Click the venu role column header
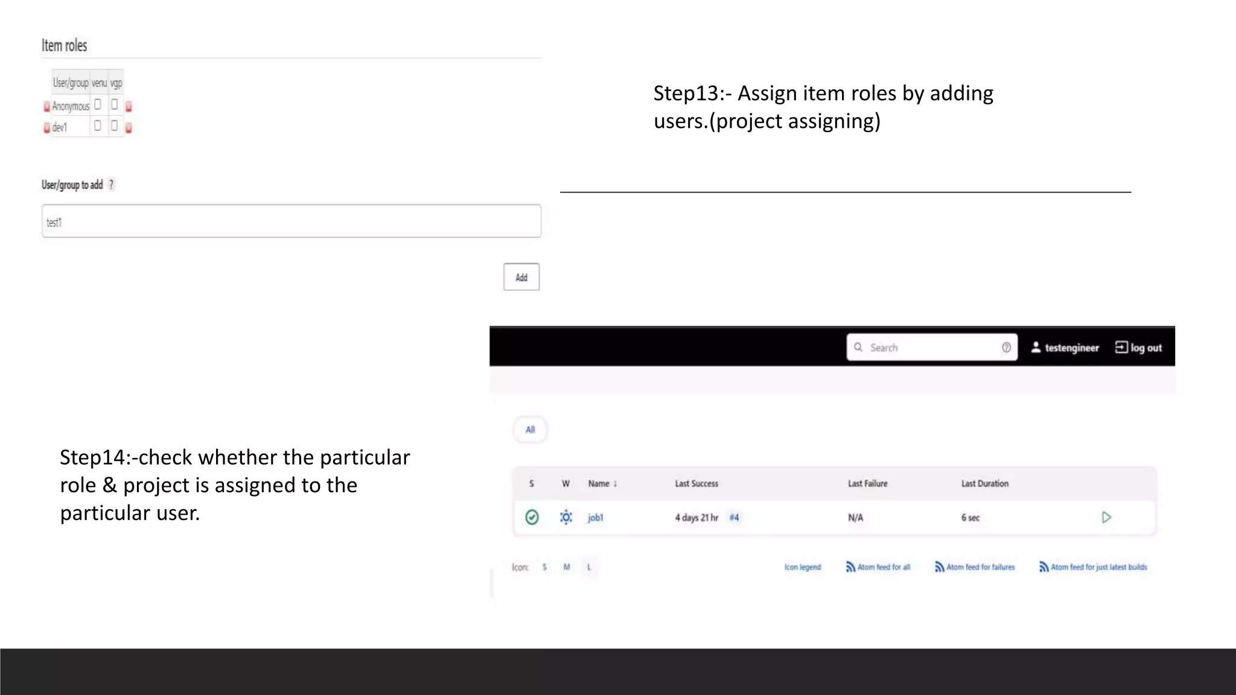The image size is (1236, 695). pos(99,83)
